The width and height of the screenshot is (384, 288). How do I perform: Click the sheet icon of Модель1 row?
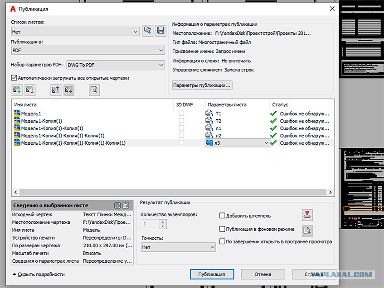[x=17, y=113]
